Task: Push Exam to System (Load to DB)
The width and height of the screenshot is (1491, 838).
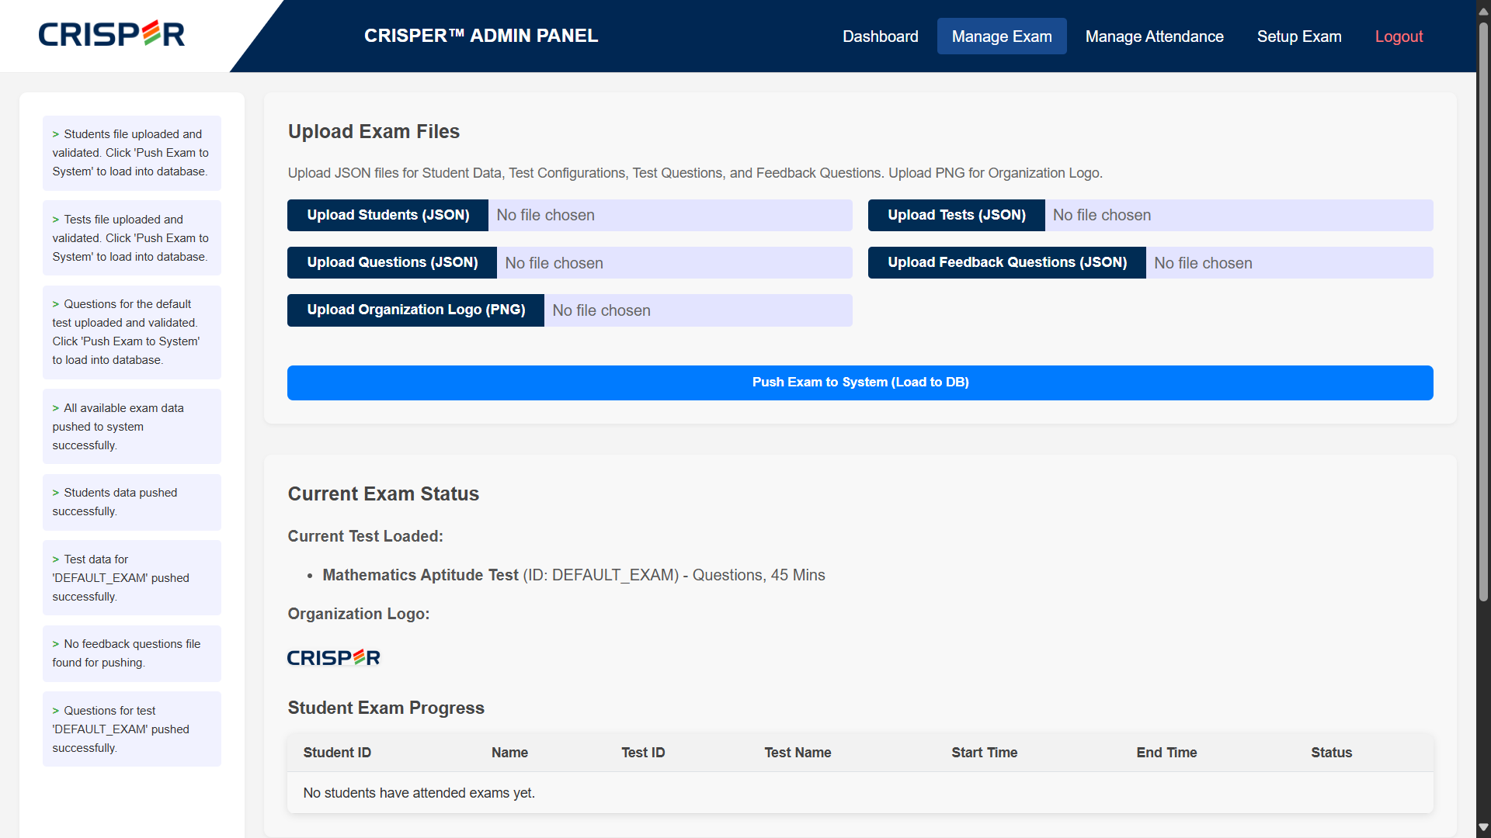Action: [860, 383]
